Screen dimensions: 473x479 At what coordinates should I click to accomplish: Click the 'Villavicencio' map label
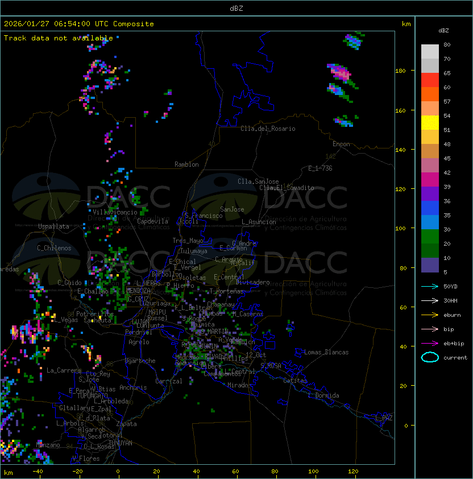115,212
